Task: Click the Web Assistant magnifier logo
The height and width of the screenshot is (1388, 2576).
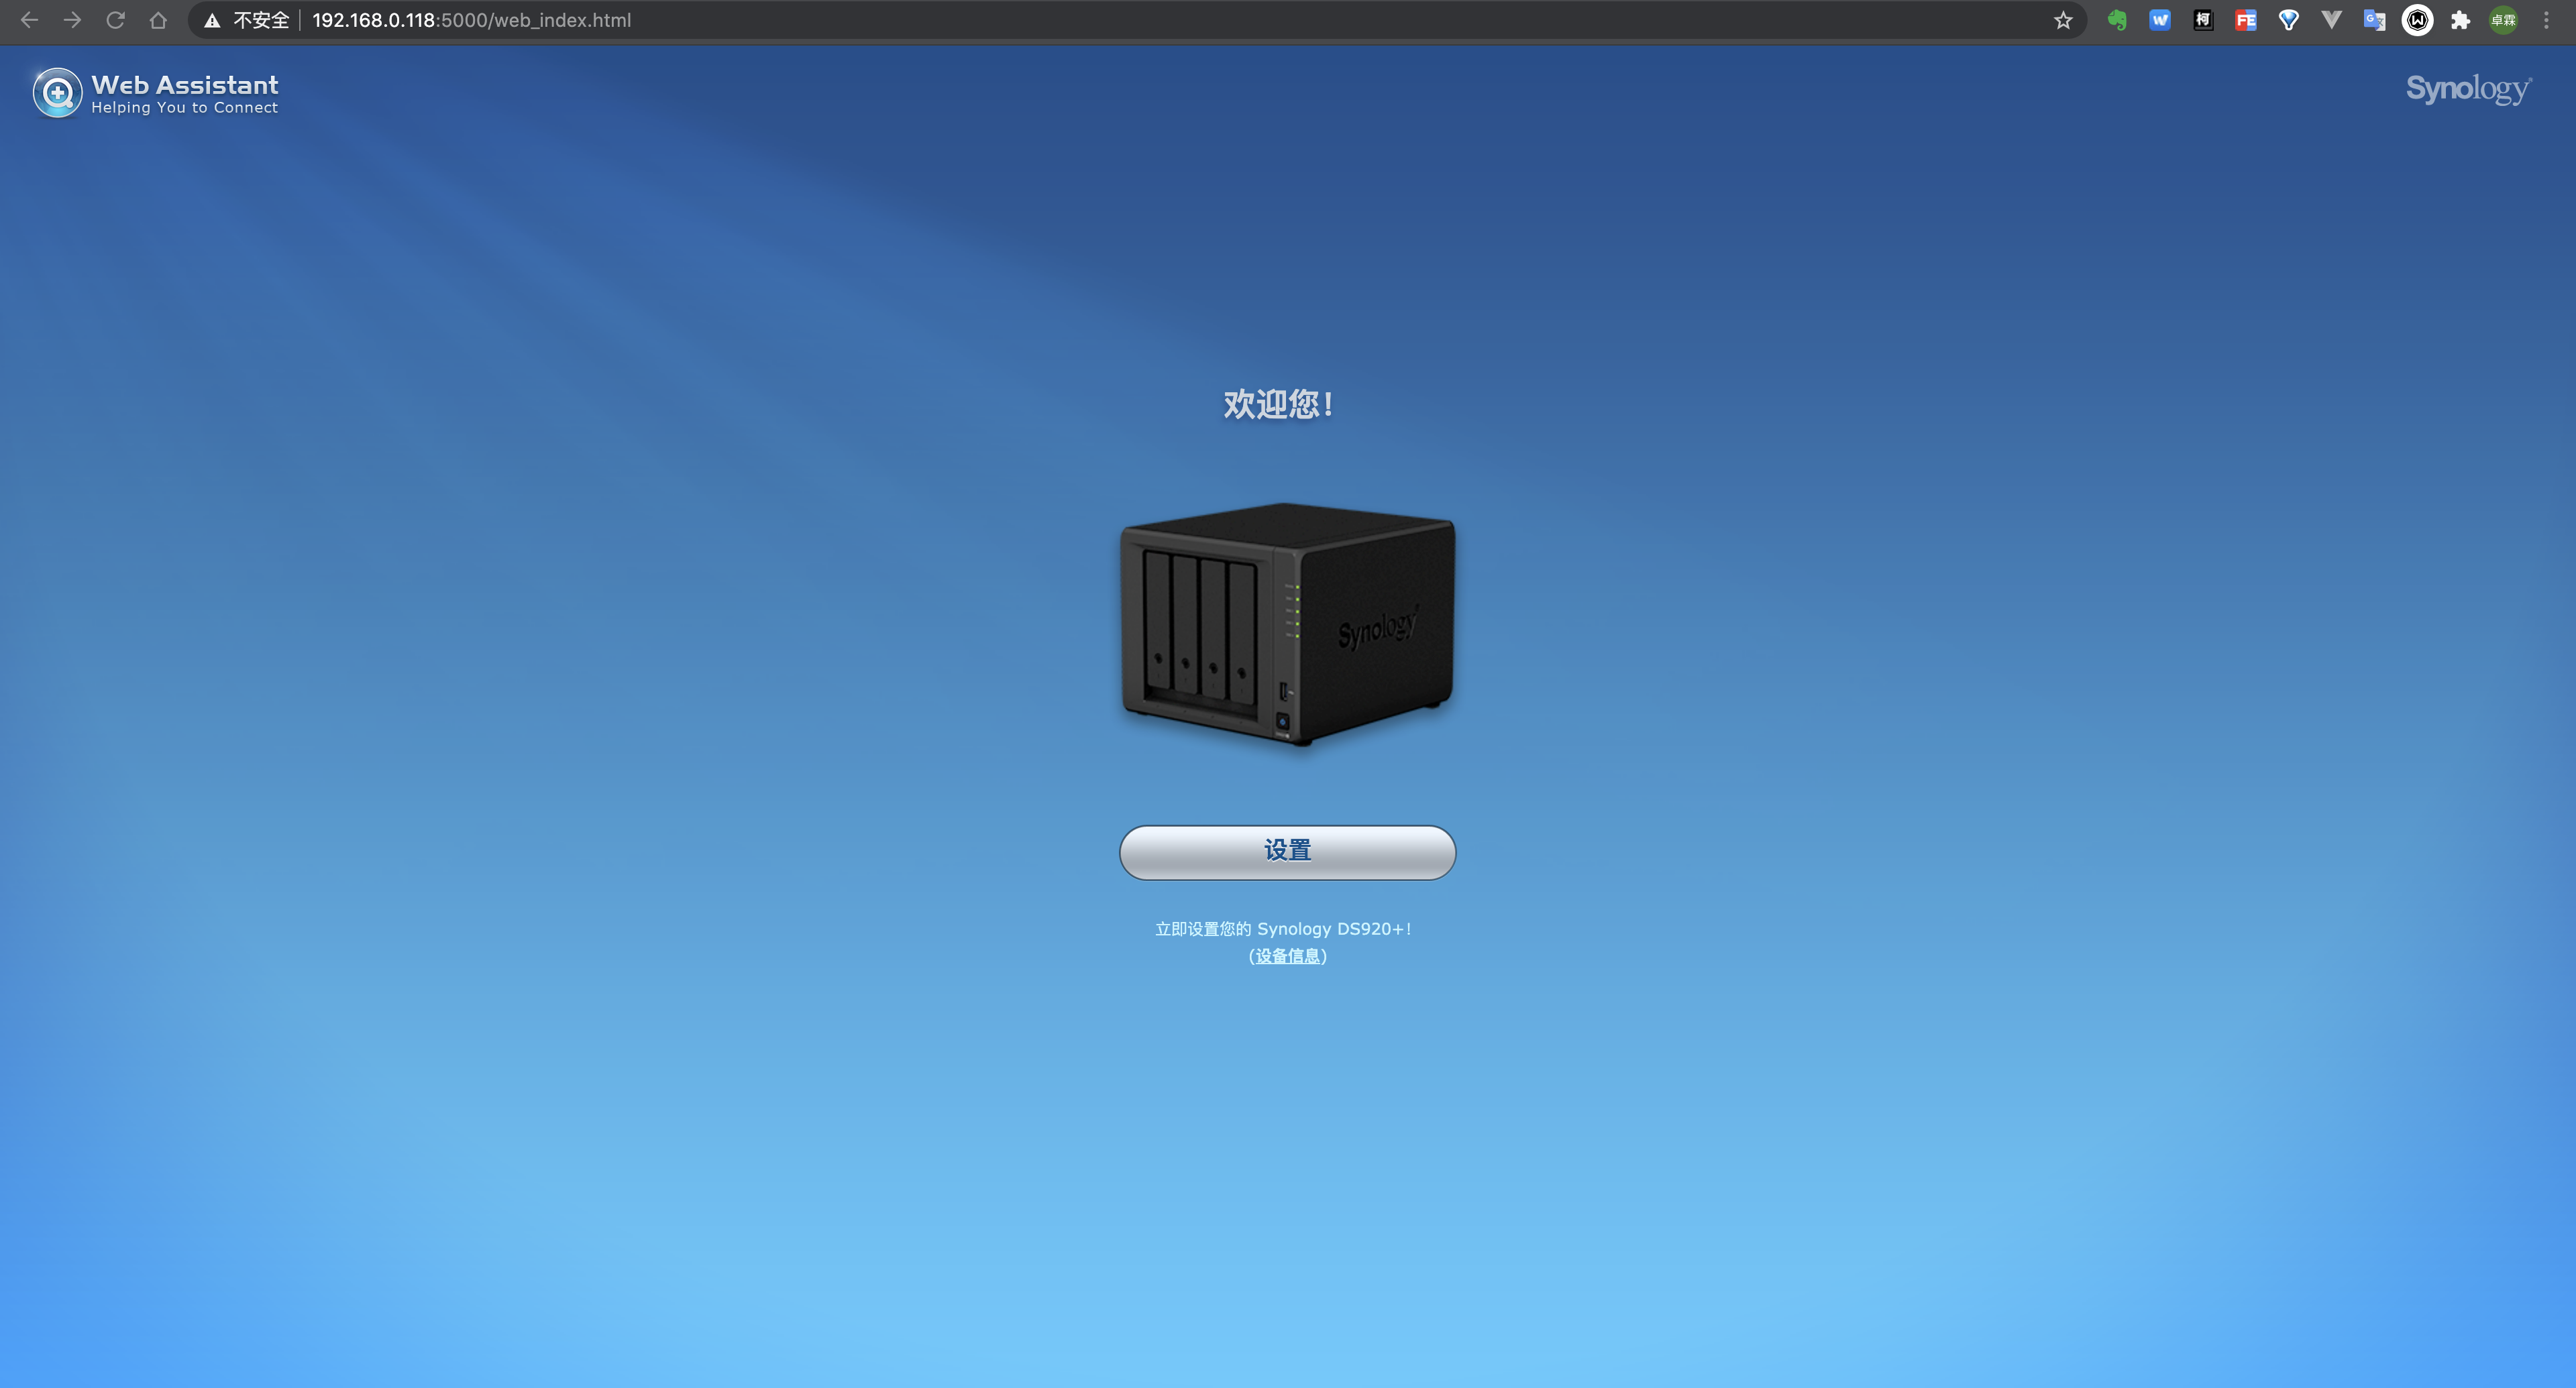Action: pyautogui.click(x=57, y=93)
